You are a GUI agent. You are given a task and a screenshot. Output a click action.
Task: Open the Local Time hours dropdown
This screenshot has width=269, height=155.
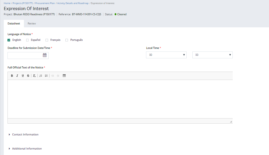(x=166, y=55)
